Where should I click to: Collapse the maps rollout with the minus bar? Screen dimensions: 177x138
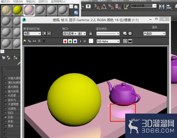(x=12, y=69)
